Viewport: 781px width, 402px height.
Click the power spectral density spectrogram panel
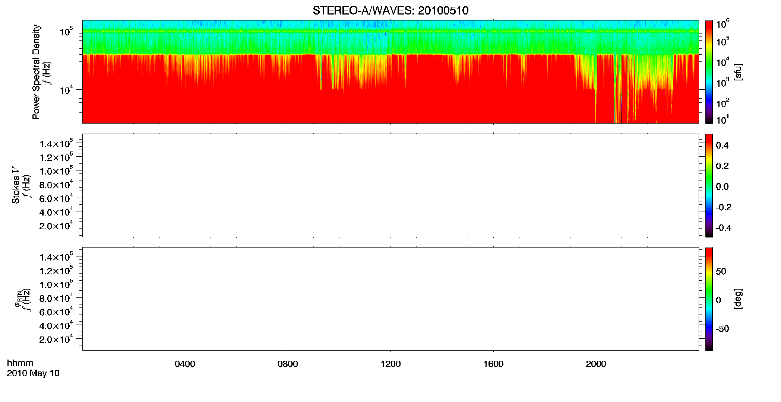[x=390, y=72]
